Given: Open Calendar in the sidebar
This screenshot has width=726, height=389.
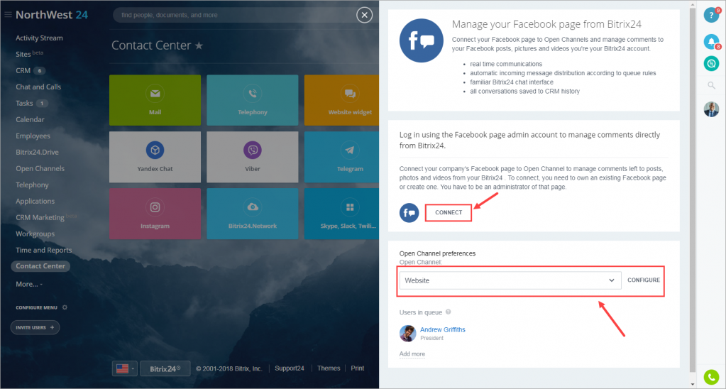Looking at the screenshot, I should point(30,119).
